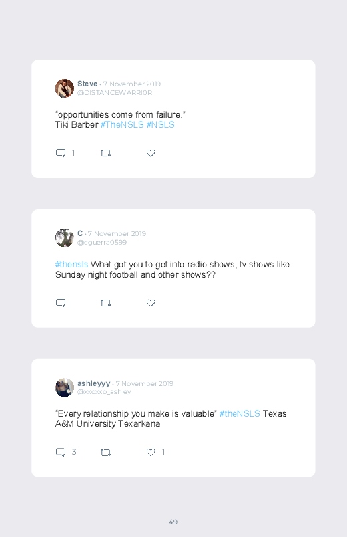View Steve's profile picture
This screenshot has height=537, width=347.
[x=65, y=88]
